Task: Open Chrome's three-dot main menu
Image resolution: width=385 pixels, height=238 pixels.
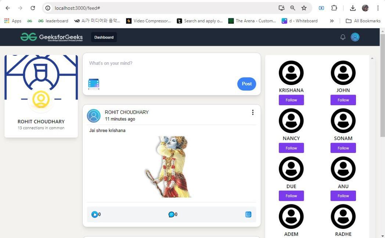Action: pyautogui.click(x=378, y=8)
